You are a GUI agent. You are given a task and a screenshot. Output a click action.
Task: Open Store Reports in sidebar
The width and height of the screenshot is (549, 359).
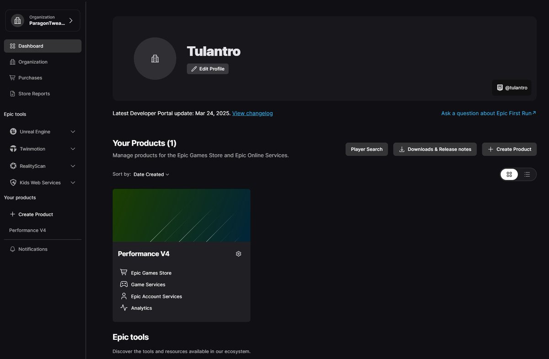click(43, 94)
